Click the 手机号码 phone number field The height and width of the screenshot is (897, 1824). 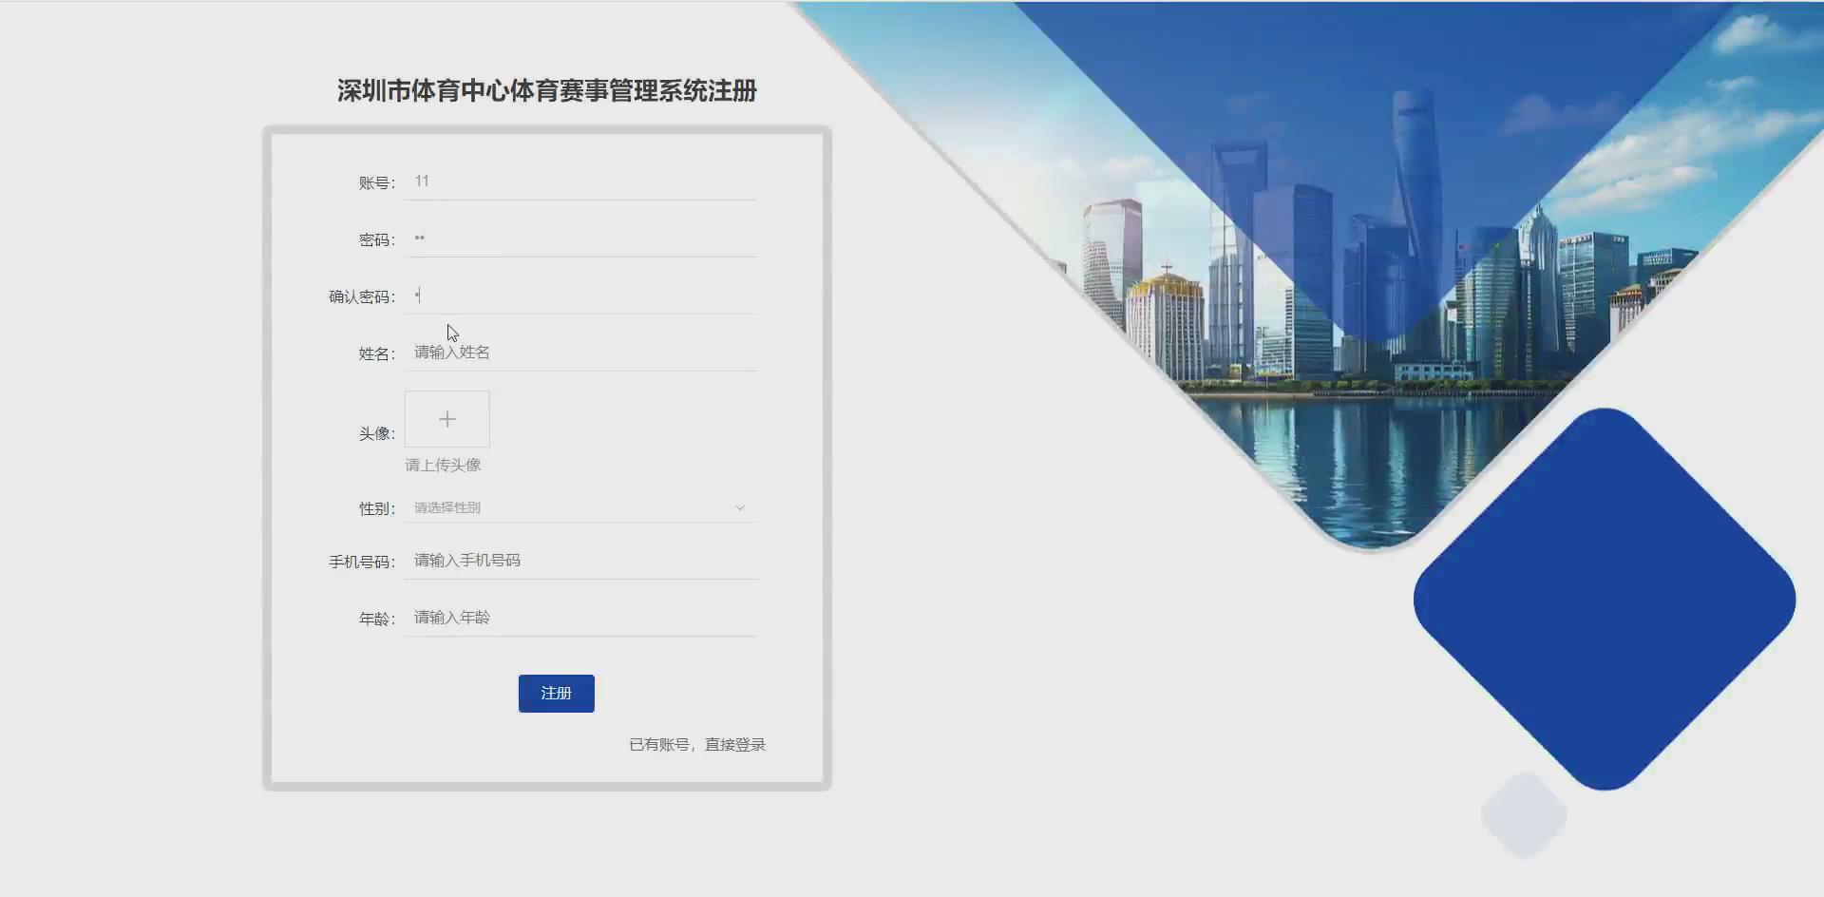pyautogui.click(x=580, y=561)
